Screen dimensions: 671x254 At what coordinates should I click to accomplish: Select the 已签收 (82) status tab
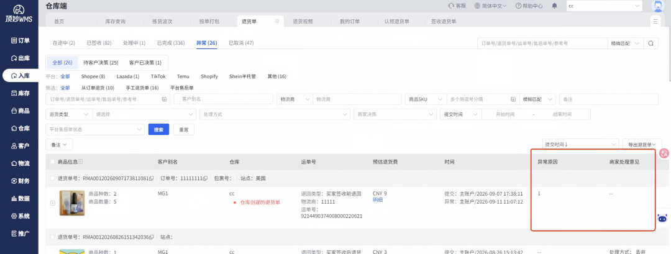(99, 43)
